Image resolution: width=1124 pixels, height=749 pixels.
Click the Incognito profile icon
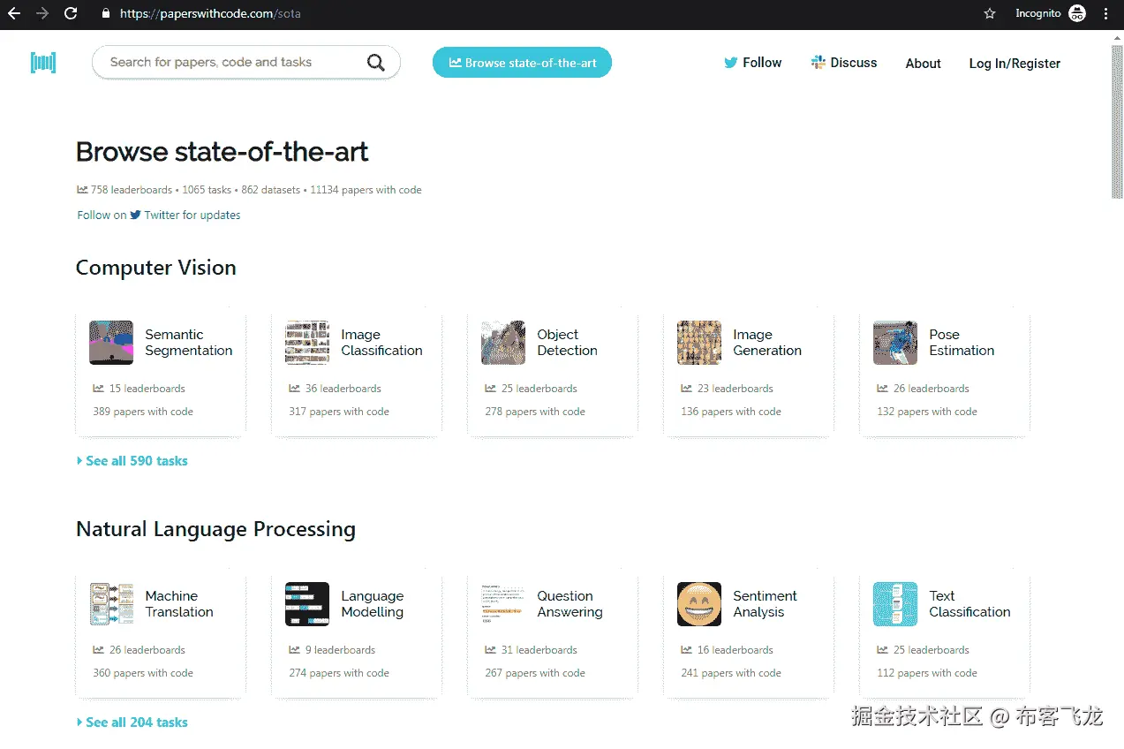click(1077, 13)
